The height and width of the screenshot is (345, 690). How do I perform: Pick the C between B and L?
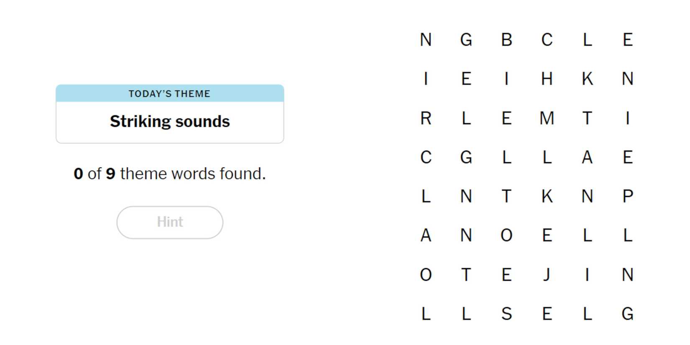pos(547,40)
